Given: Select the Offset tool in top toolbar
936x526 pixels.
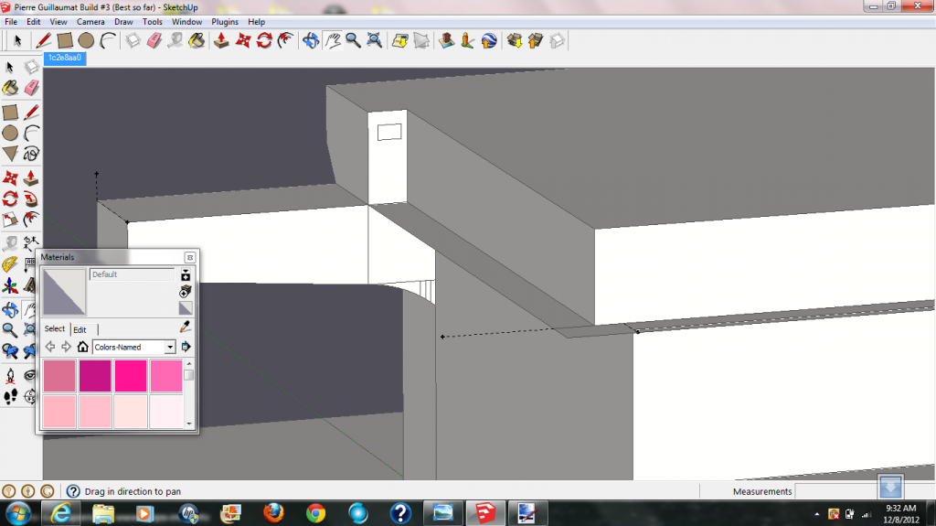Looking at the screenshot, I should [x=286, y=40].
